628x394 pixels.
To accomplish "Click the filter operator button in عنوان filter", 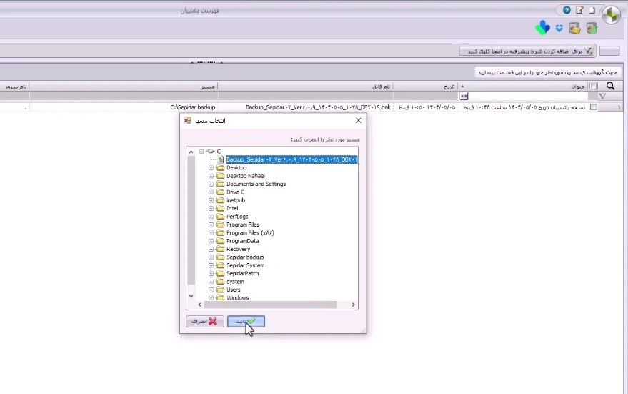I will (x=464, y=97).
